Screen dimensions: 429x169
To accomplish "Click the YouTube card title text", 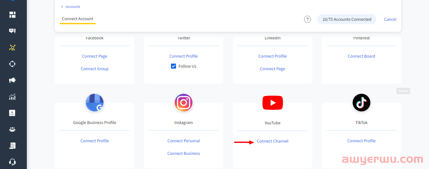I will [x=273, y=123].
